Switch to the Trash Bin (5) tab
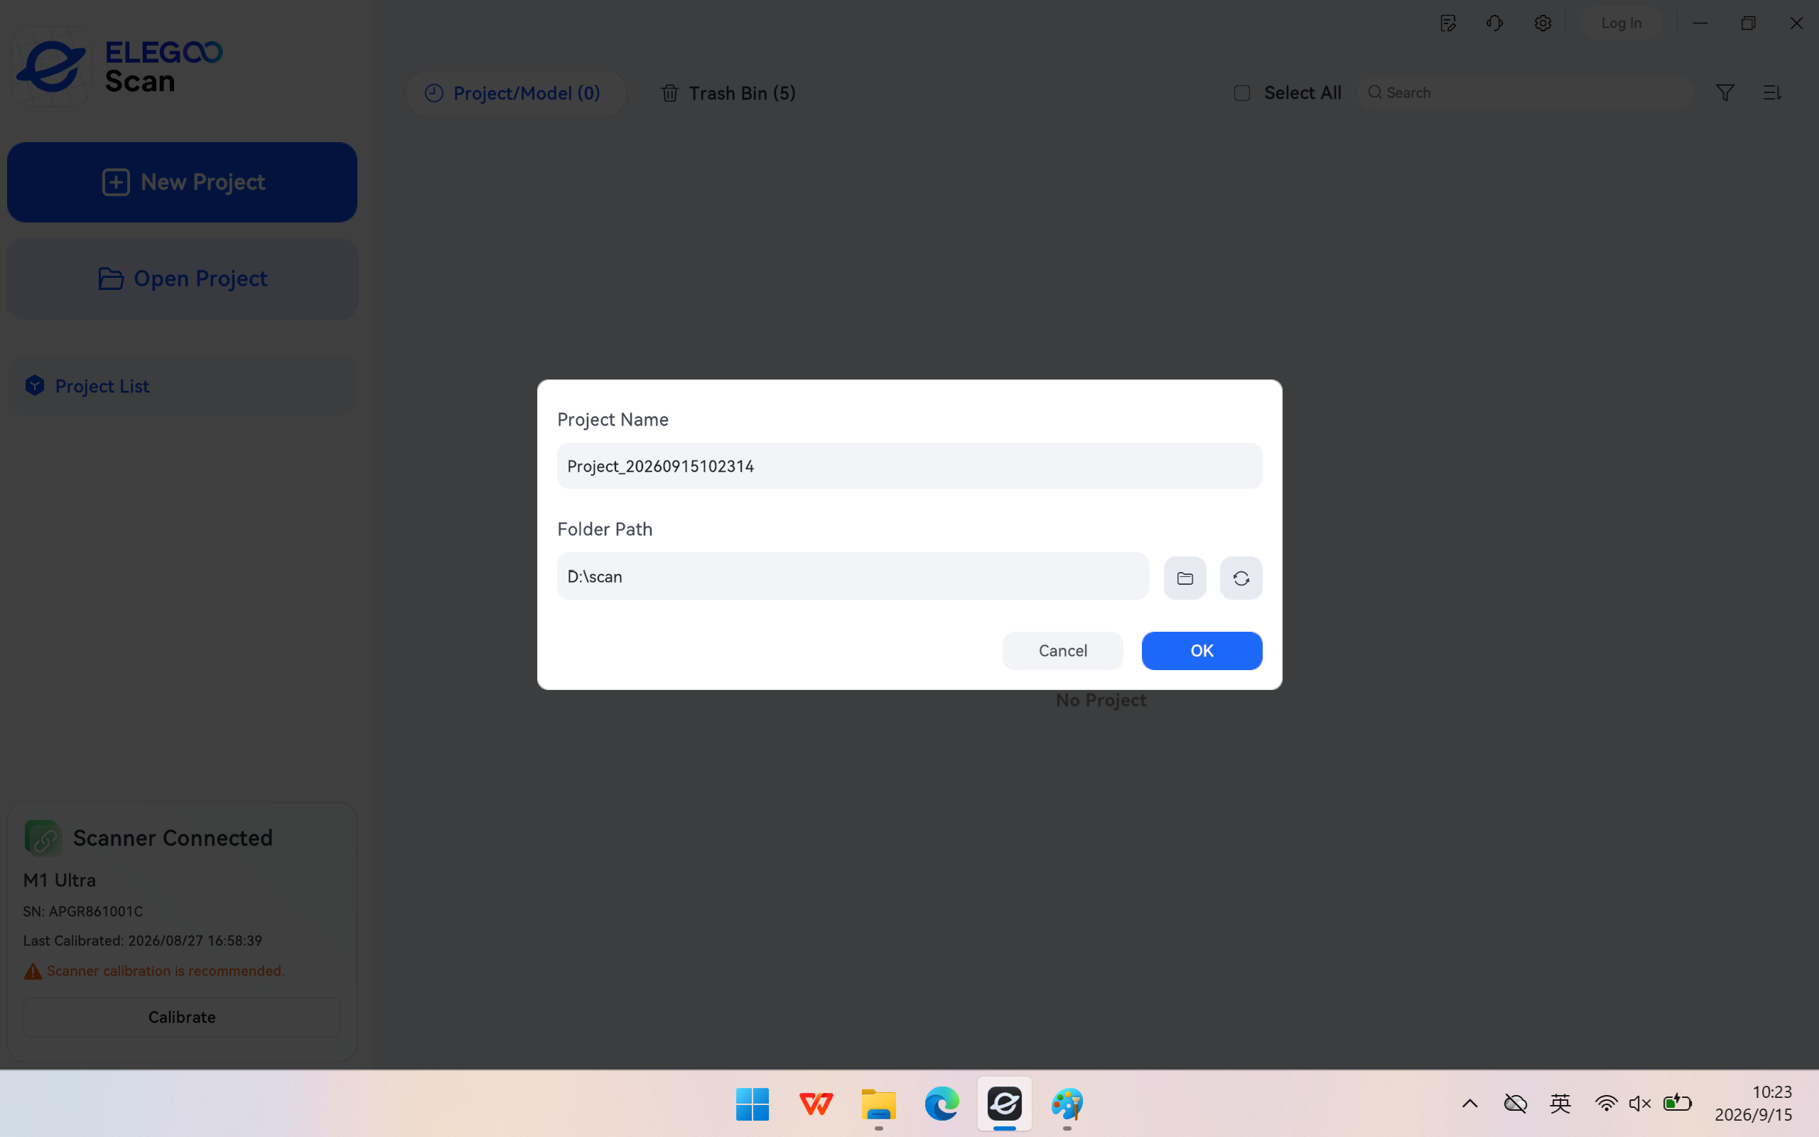1819x1137 pixels. [728, 93]
